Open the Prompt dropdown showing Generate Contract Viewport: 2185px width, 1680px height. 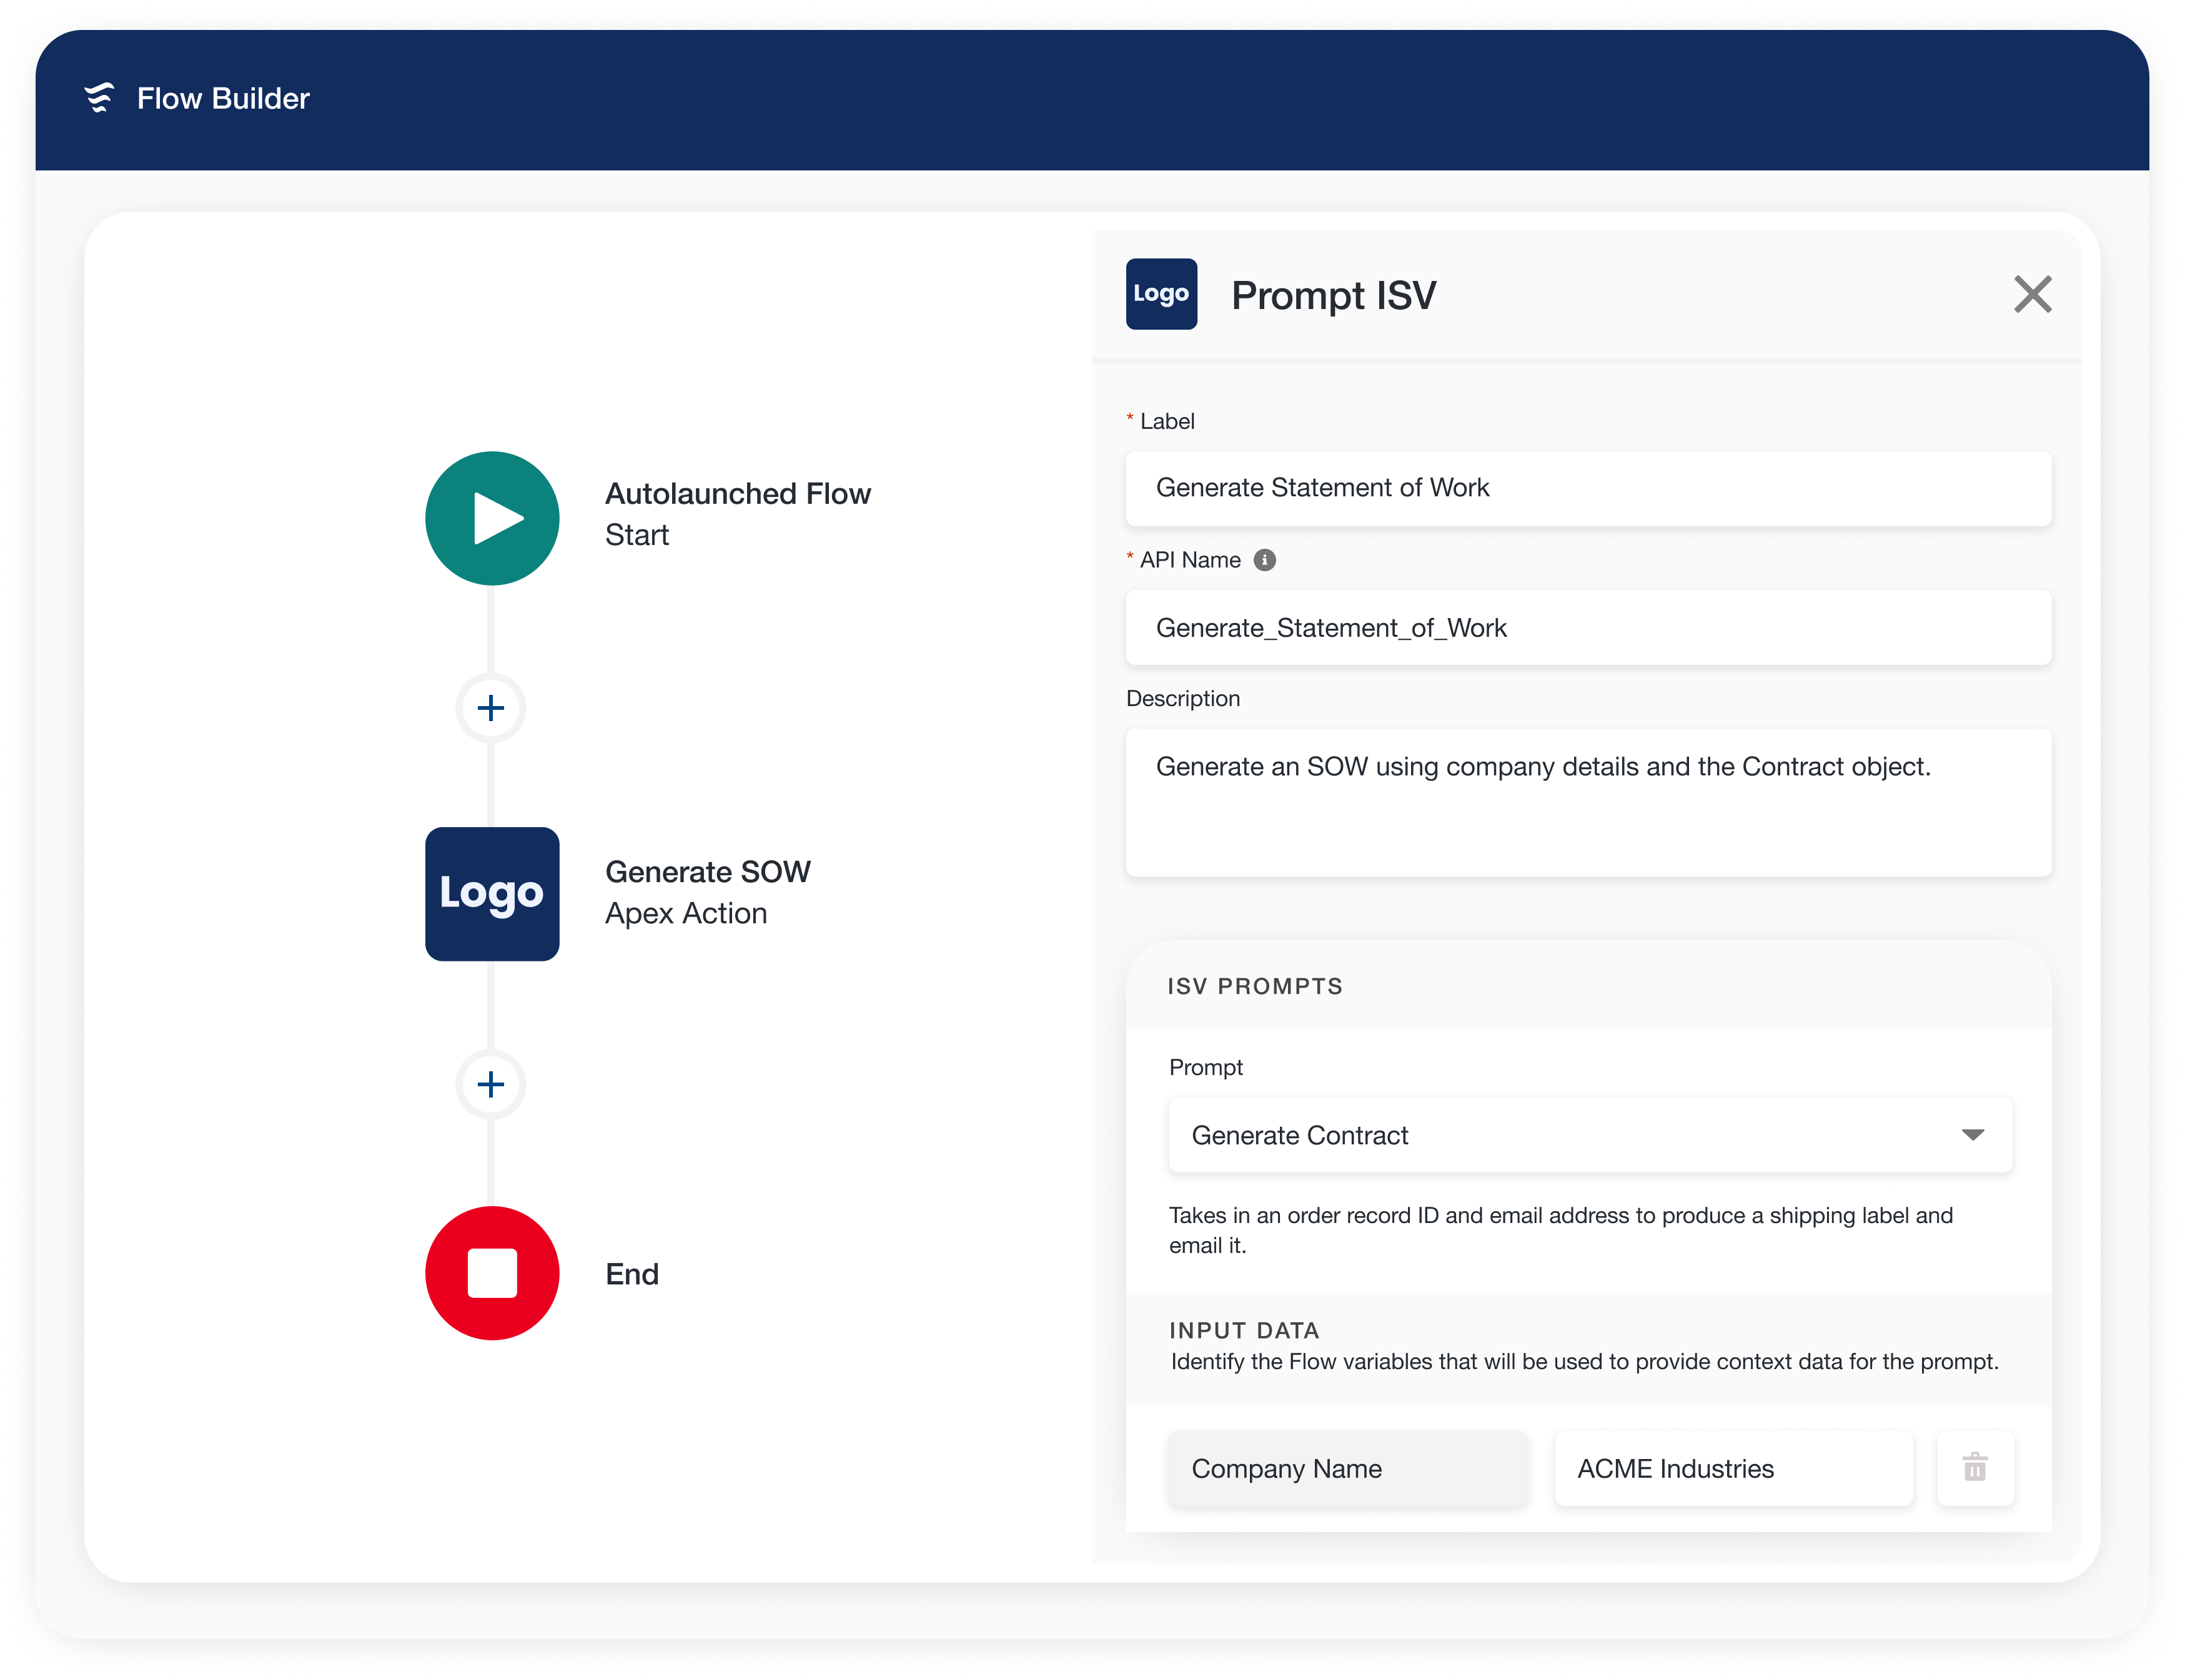(1590, 1135)
